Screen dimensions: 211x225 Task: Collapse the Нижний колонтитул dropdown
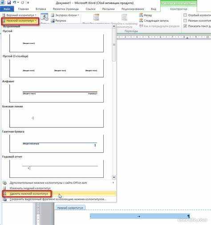point(20,21)
